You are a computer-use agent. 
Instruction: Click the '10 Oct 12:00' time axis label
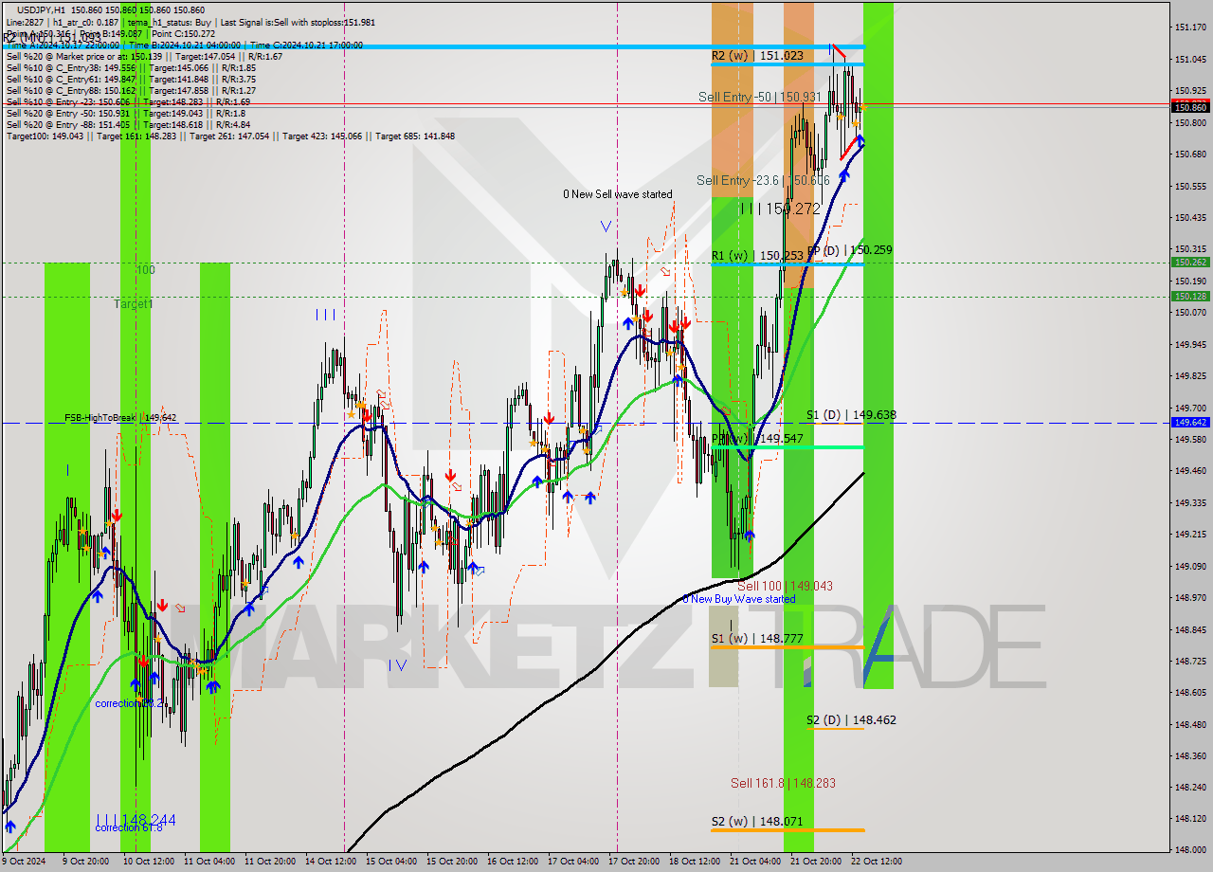coord(148,862)
